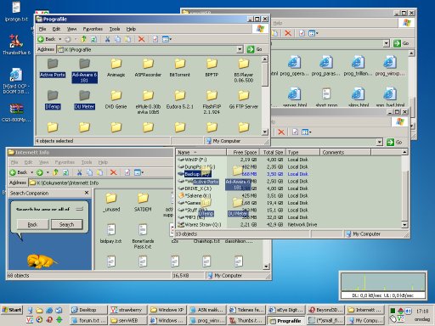Select the DVD Genie folder
The width and height of the screenshot is (435, 326).
pyautogui.click(x=116, y=99)
